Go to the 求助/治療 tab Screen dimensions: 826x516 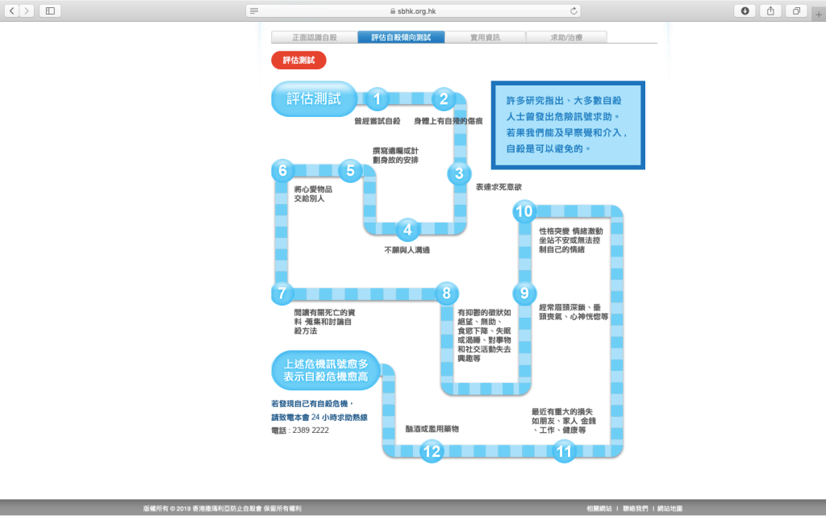coord(566,37)
